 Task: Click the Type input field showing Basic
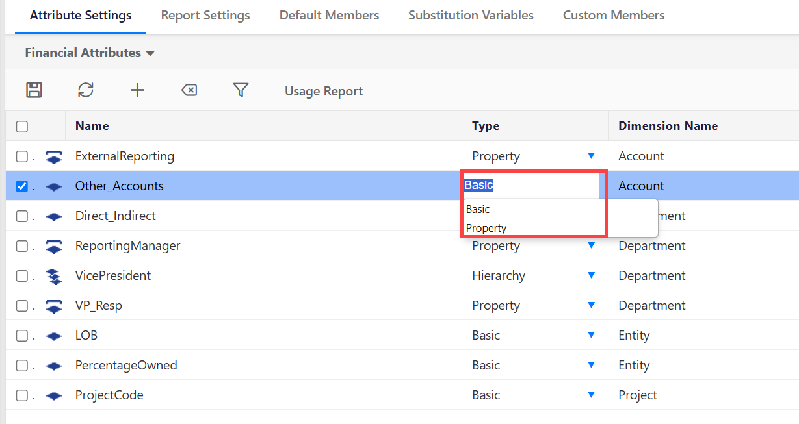pyautogui.click(x=530, y=186)
